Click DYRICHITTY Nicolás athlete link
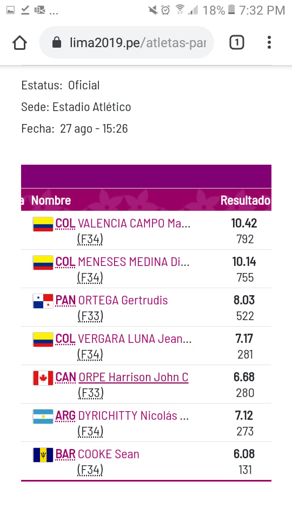Screen dimensions: 292x520 click(x=134, y=416)
